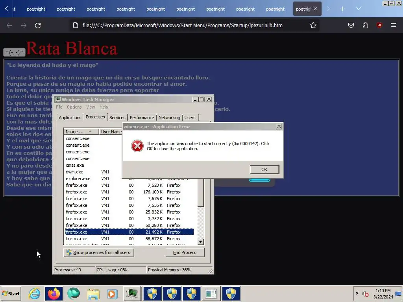Click the End Process button
Viewport: 403px width, 302px height.
pyautogui.click(x=185, y=252)
